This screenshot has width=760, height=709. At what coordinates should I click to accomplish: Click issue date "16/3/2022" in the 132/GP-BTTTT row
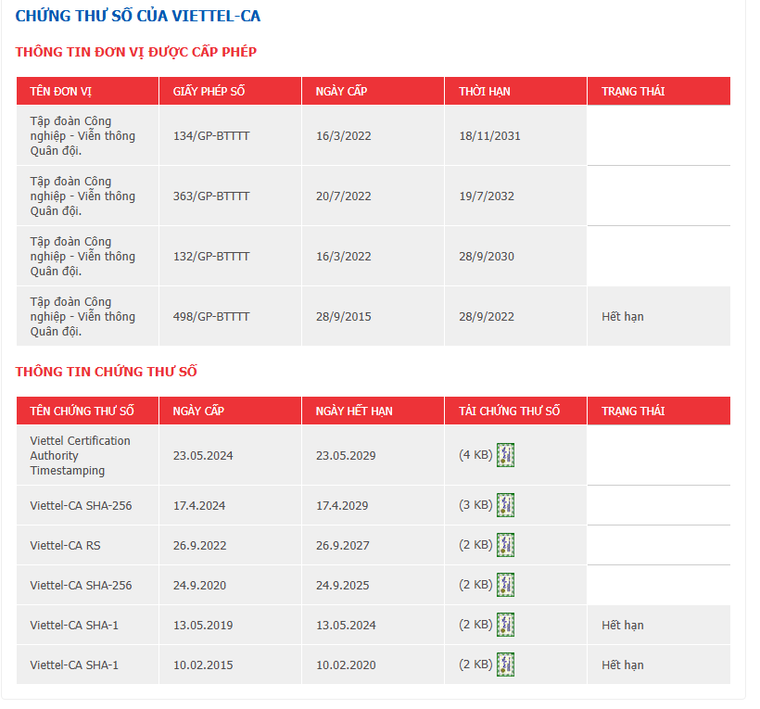344,256
